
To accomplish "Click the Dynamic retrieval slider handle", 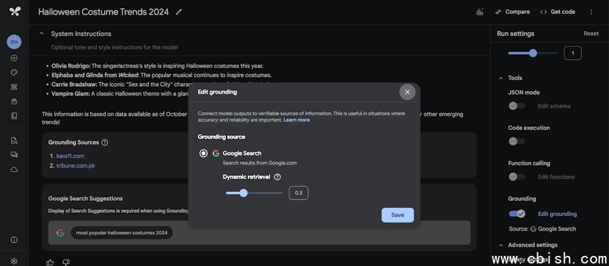I will coord(243,193).
